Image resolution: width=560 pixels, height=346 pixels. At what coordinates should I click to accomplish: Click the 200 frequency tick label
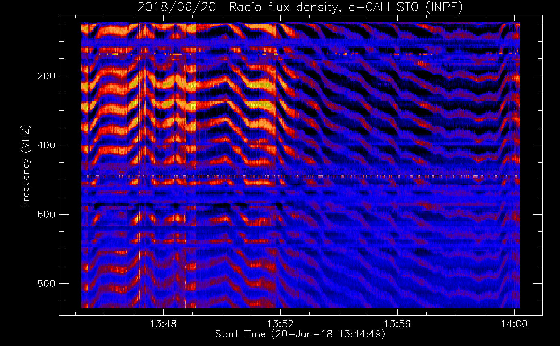tap(46, 76)
